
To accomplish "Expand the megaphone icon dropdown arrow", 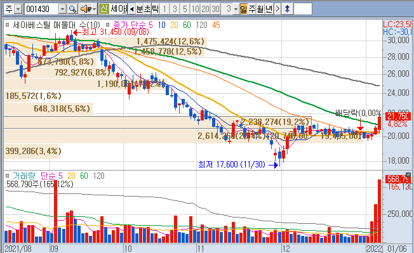I will [x=94, y=10].
